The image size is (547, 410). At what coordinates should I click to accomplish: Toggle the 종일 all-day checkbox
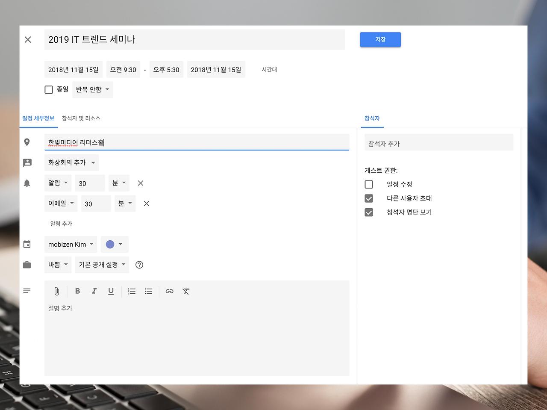tap(49, 89)
